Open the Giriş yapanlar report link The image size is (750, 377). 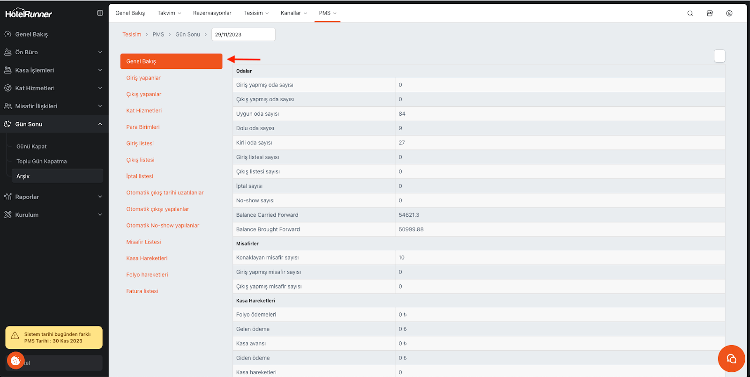(143, 78)
